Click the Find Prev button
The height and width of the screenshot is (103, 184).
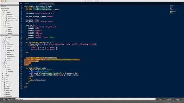click(x=169, y=99)
